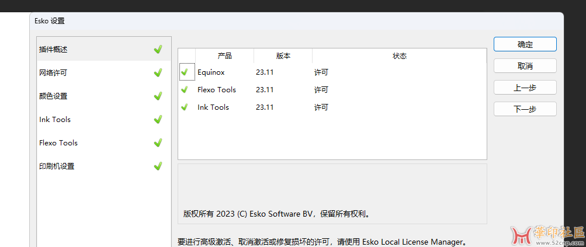The width and height of the screenshot is (586, 247).
Task: Select the Equinox product name in table
Action: 211,72
